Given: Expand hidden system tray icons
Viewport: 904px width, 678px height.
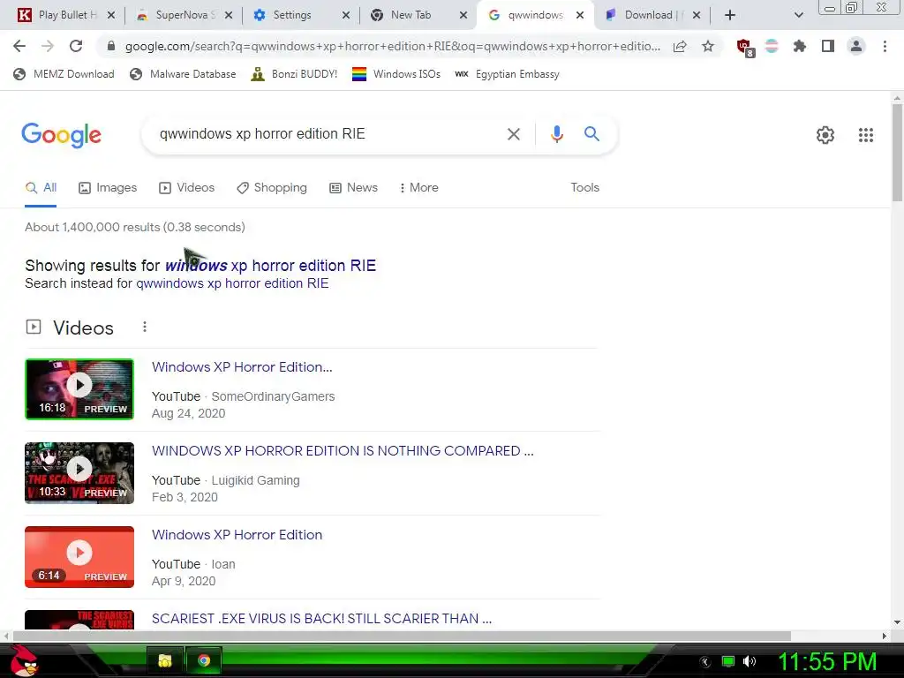Looking at the screenshot, I should coord(705,662).
